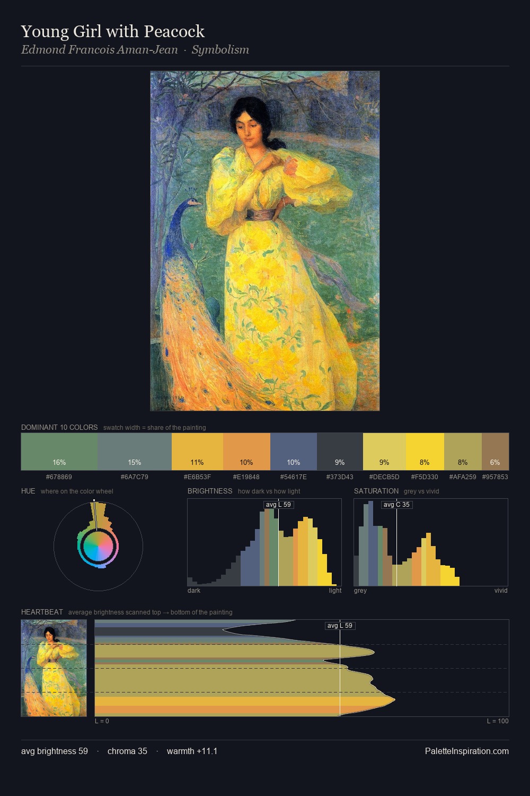Click hex code #678869 label
Viewport: 530px width, 796px height.
coord(59,477)
